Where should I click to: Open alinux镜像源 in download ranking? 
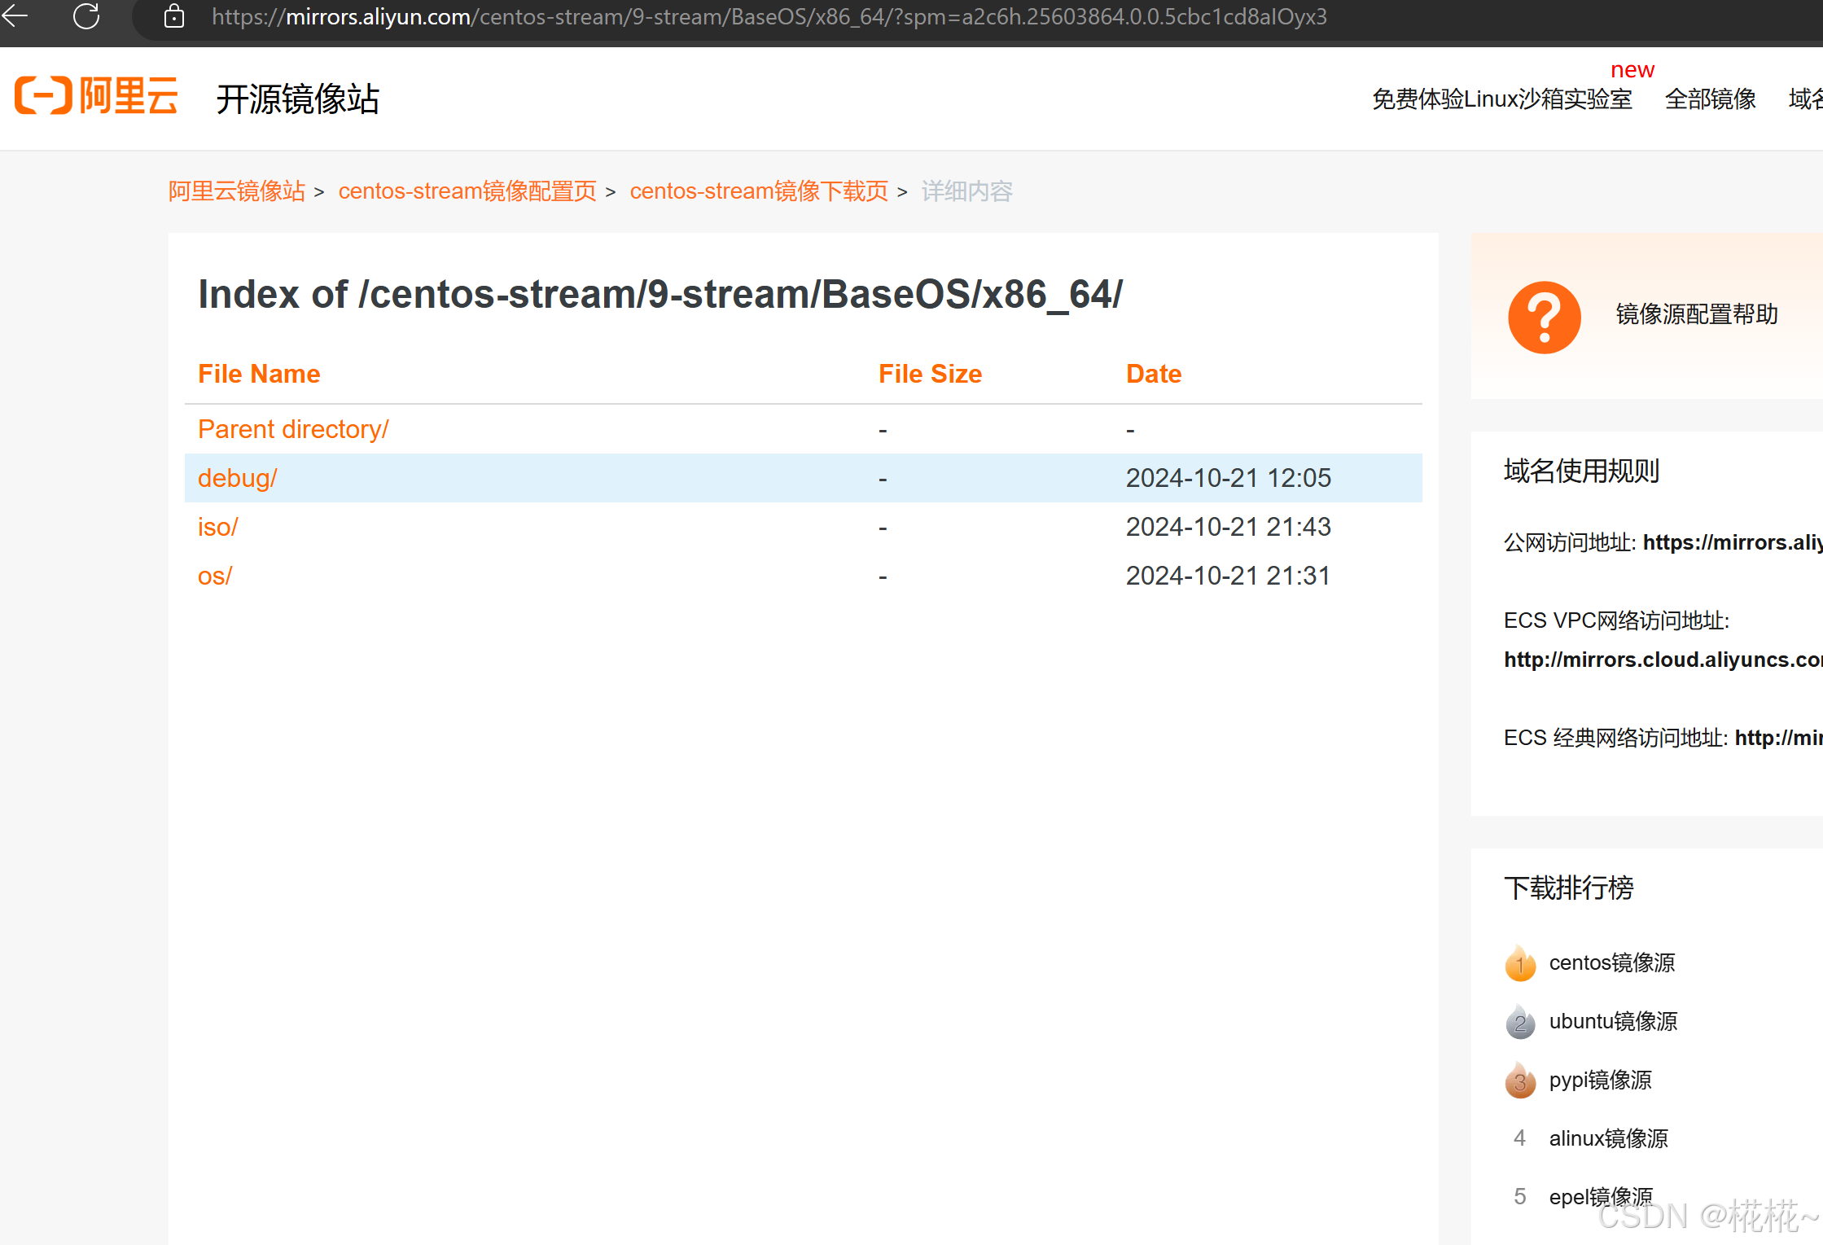pos(1608,1139)
